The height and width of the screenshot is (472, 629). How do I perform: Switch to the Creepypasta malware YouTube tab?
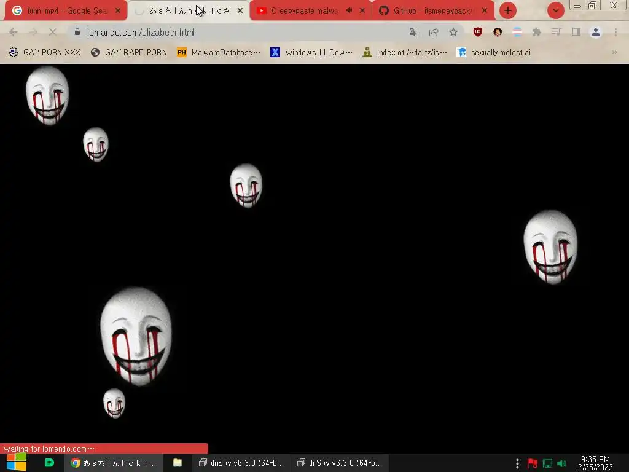pyautogui.click(x=310, y=11)
